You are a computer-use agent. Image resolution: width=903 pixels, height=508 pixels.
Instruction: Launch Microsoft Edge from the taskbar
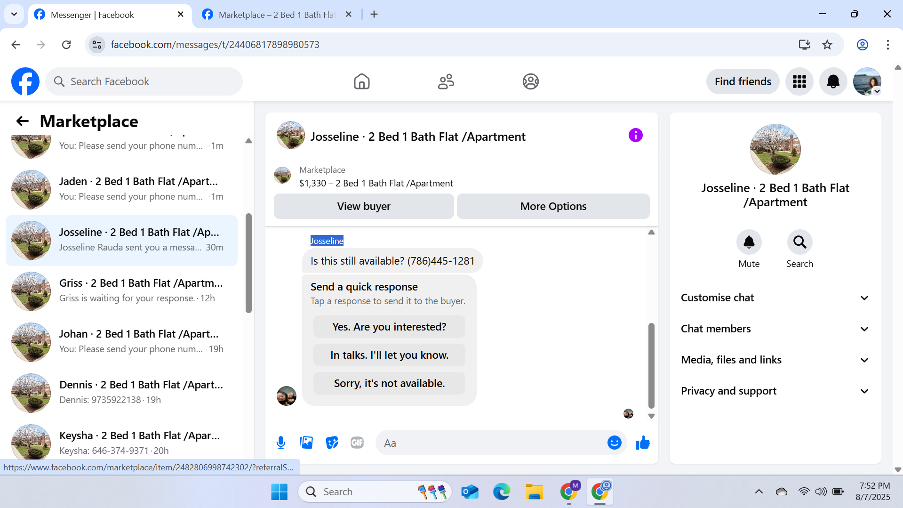tap(502, 492)
